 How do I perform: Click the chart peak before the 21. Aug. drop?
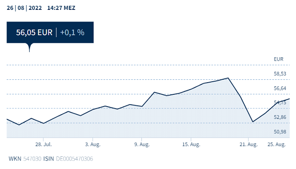coord(228,78)
